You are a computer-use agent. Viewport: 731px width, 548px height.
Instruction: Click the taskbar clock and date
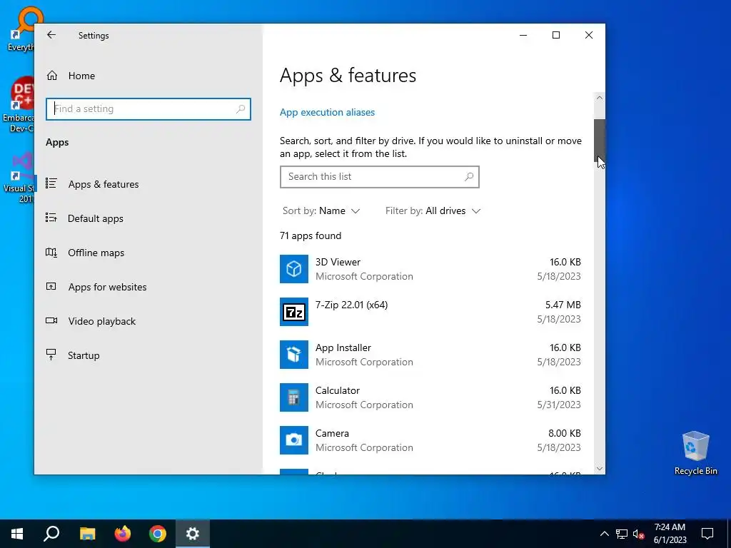click(670, 534)
